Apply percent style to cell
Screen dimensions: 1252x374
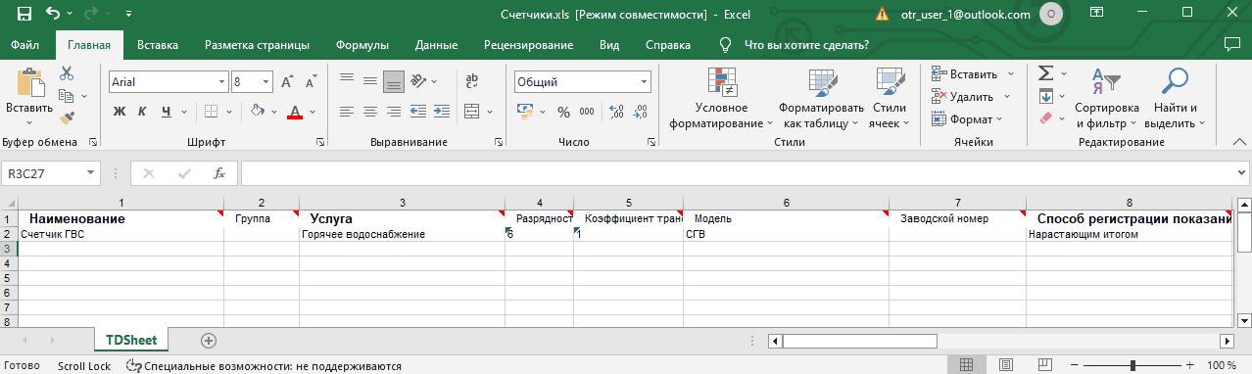pos(563,112)
